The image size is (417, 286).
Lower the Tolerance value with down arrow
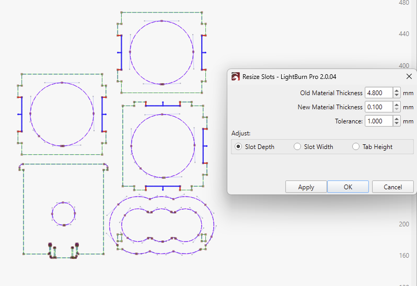pyautogui.click(x=397, y=124)
